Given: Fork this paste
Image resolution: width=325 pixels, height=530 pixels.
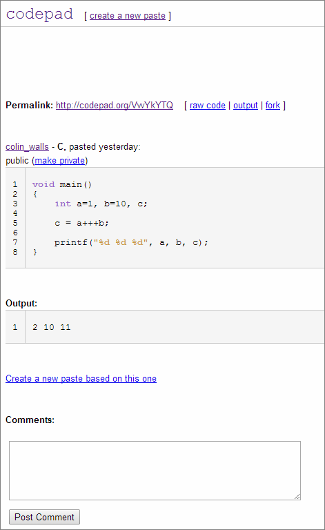Looking at the screenshot, I should 273,106.
